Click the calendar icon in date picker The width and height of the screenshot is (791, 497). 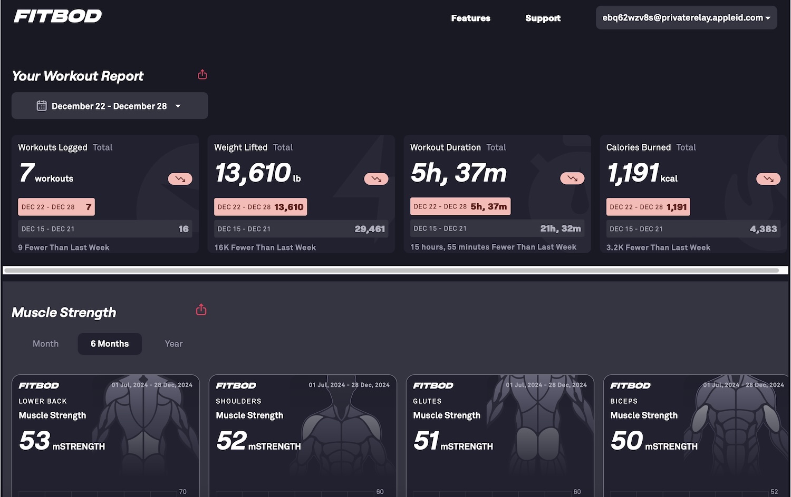click(x=42, y=106)
